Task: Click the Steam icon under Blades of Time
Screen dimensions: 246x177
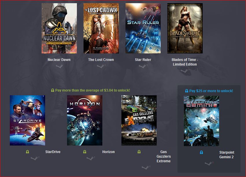Action: [184, 71]
